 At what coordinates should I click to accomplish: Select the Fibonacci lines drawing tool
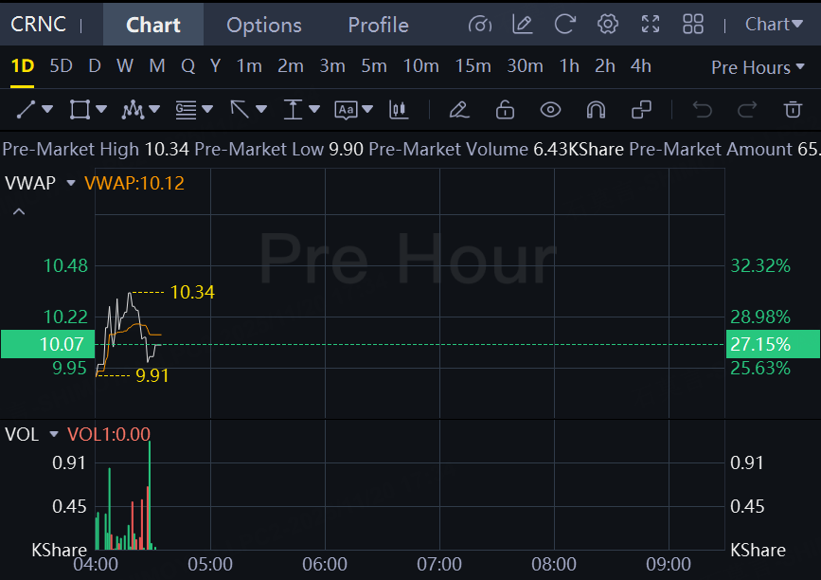tap(186, 110)
